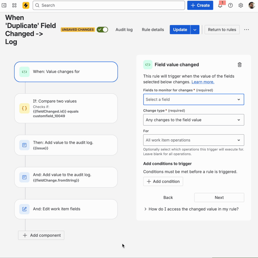The image size is (258, 258).
Task: Open settings gear icon
Action: [x=241, y=5]
